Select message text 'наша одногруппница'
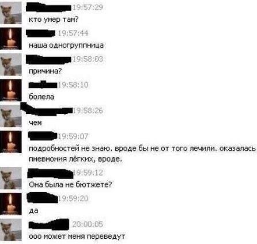 66,45
